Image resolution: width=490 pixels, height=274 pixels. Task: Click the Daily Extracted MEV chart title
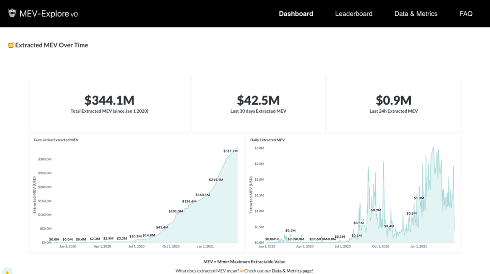[267, 140]
